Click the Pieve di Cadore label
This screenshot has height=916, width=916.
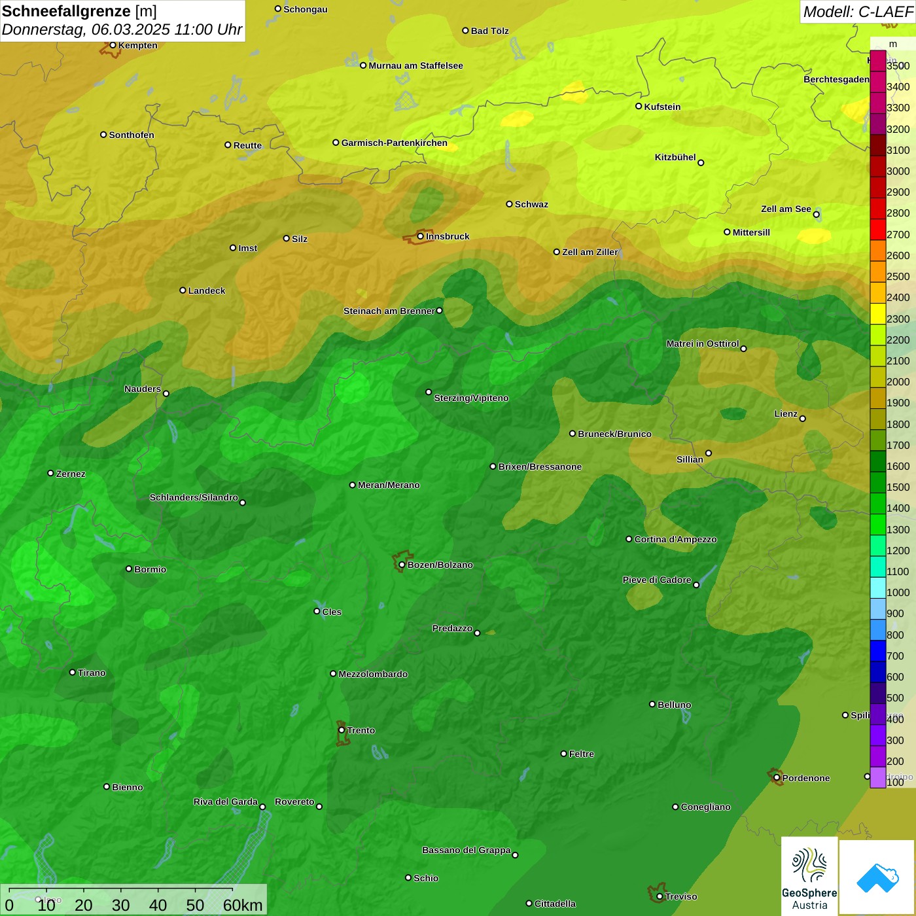tap(657, 580)
